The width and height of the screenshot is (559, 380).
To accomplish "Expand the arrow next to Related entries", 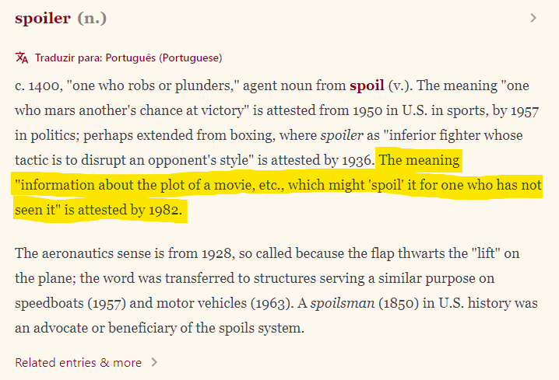I will (x=154, y=362).
